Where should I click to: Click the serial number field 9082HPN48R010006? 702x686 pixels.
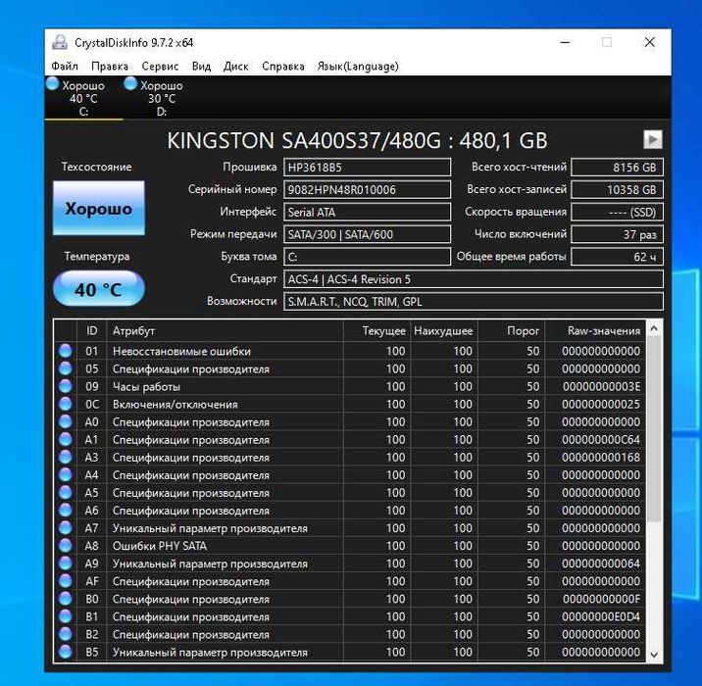(x=367, y=189)
